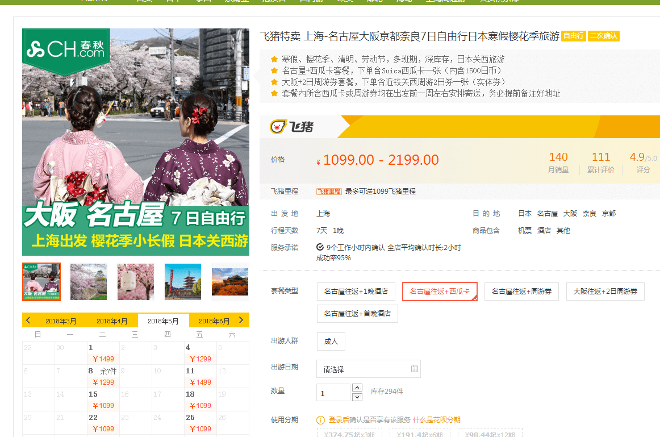Choose the x6期 installment option
This screenshot has width=660, height=437.
point(420,433)
